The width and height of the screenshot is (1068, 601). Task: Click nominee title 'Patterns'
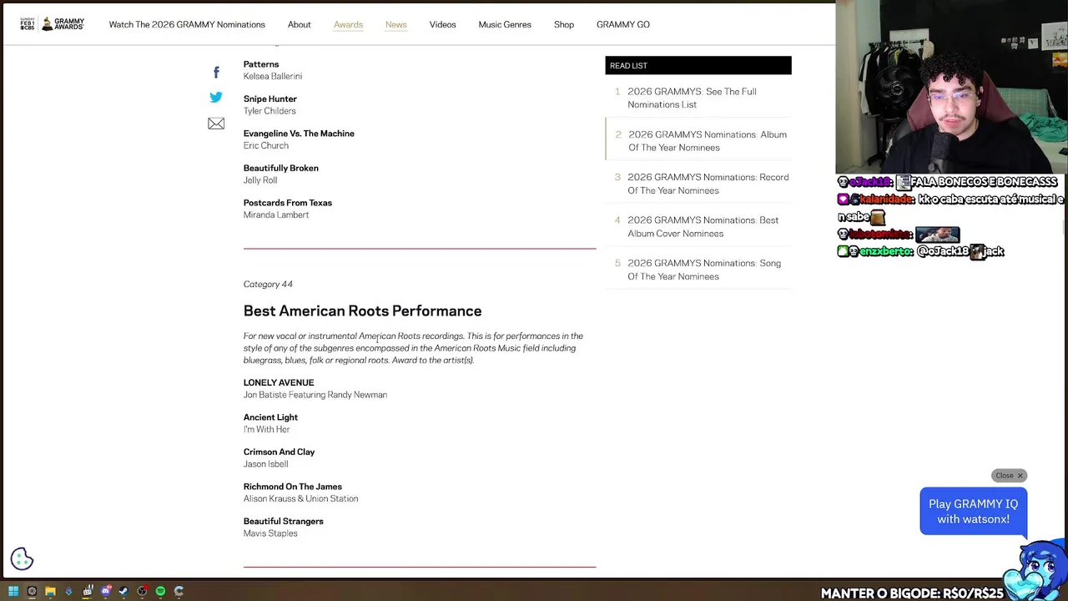pyautogui.click(x=261, y=64)
